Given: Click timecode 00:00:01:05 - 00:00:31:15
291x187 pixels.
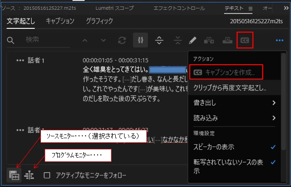Looking at the screenshot, I should pyautogui.click(x=115, y=60).
